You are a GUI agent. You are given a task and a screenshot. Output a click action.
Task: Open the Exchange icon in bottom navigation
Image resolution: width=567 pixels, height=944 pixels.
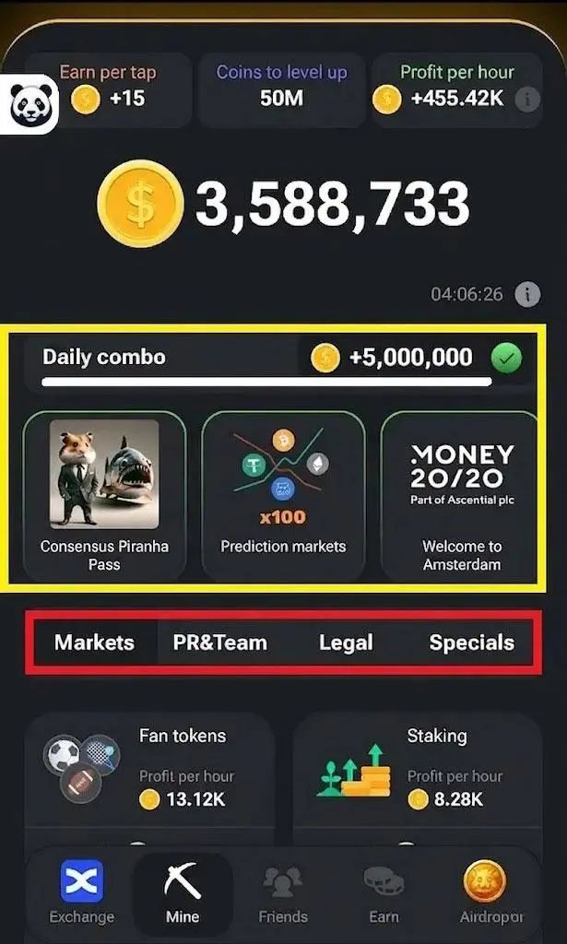(82, 880)
